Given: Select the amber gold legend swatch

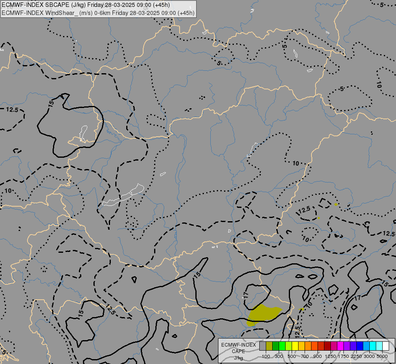Looking at the screenshot, I should tap(301, 346).
